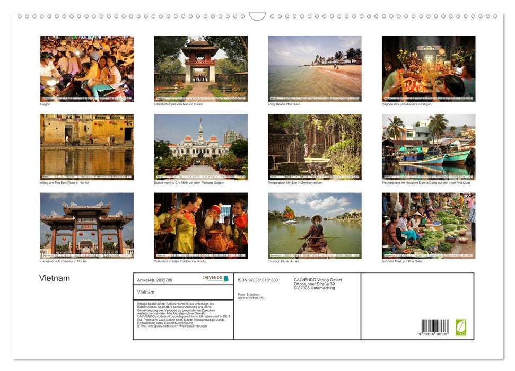This screenshot has height=371, width=515.
Task: Expand the Volkstanz in alten Trachten thumbnail
Action: 201,226
